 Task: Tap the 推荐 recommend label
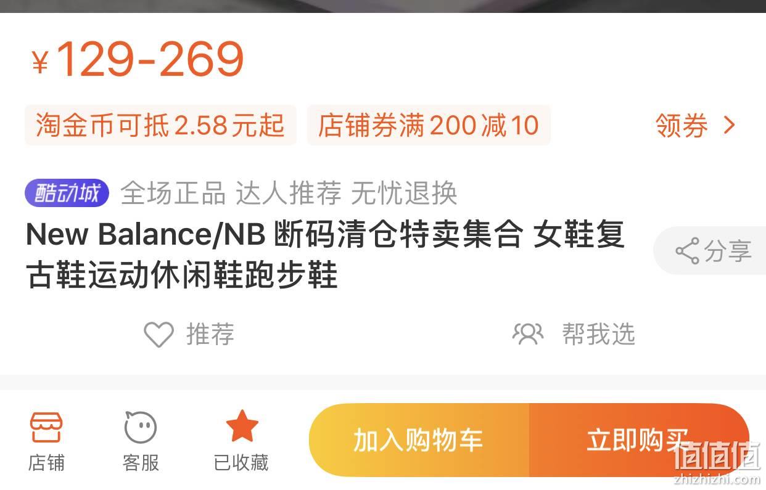click(x=210, y=335)
